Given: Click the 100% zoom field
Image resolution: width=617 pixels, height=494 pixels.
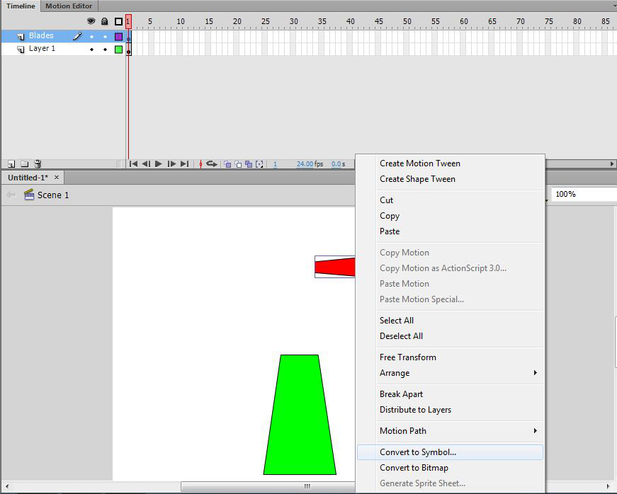Looking at the screenshot, I should coord(584,194).
